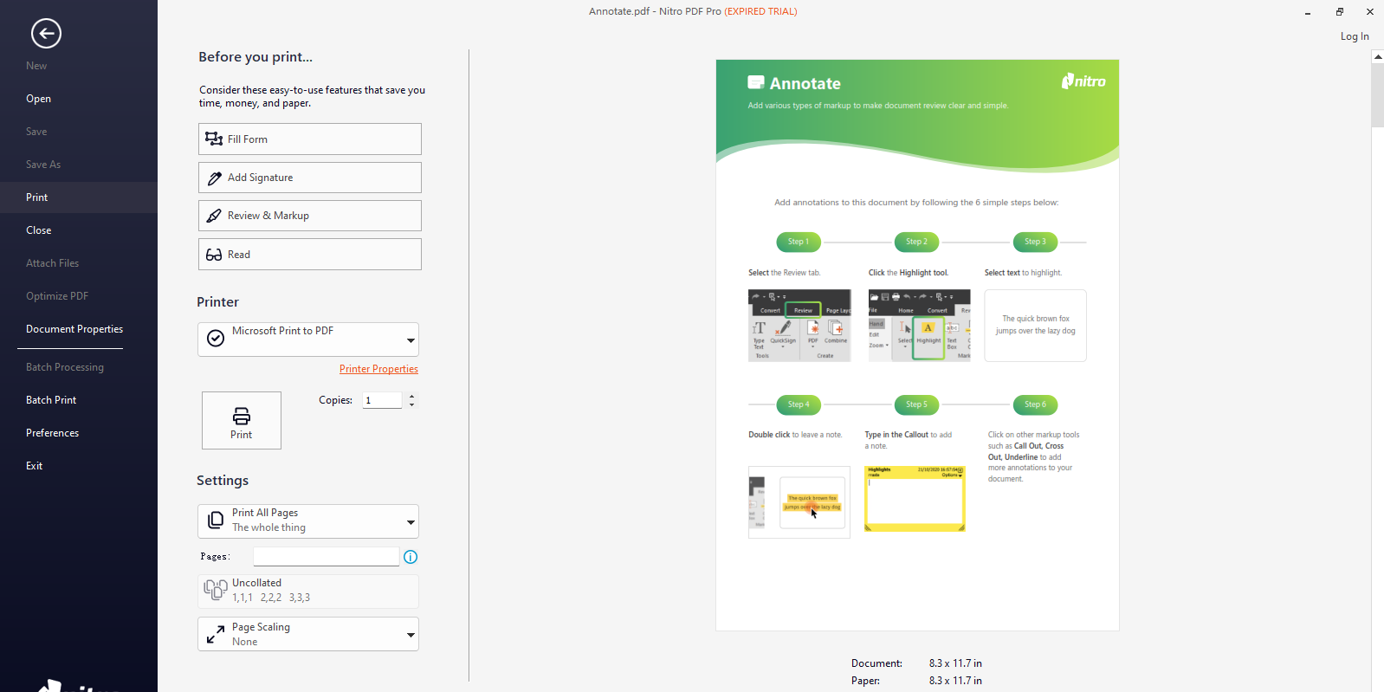Screen dimensions: 1384x692
Task: Click the Uncollated pages icon
Action: point(216,590)
